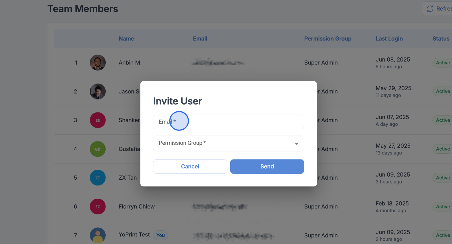Click the Permission Group dropdown arrow
Screen dimensions: 452x244
point(296,144)
